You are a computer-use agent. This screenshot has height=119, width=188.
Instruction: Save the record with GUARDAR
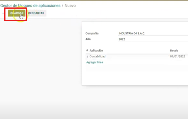(x=17, y=13)
